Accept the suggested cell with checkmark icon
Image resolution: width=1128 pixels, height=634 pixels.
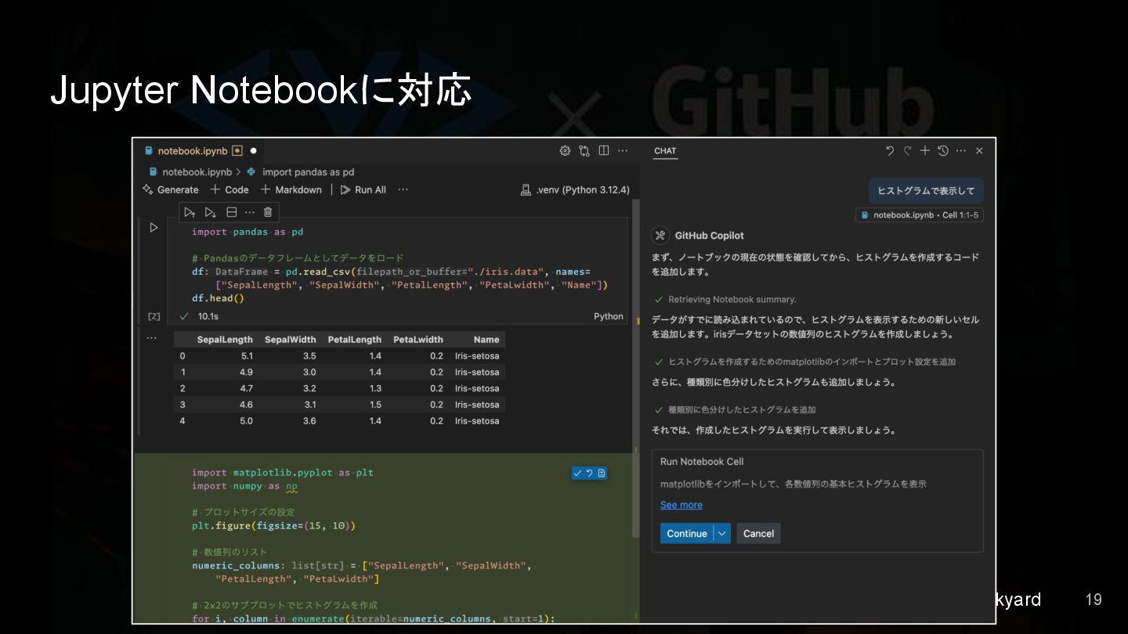[x=577, y=473]
